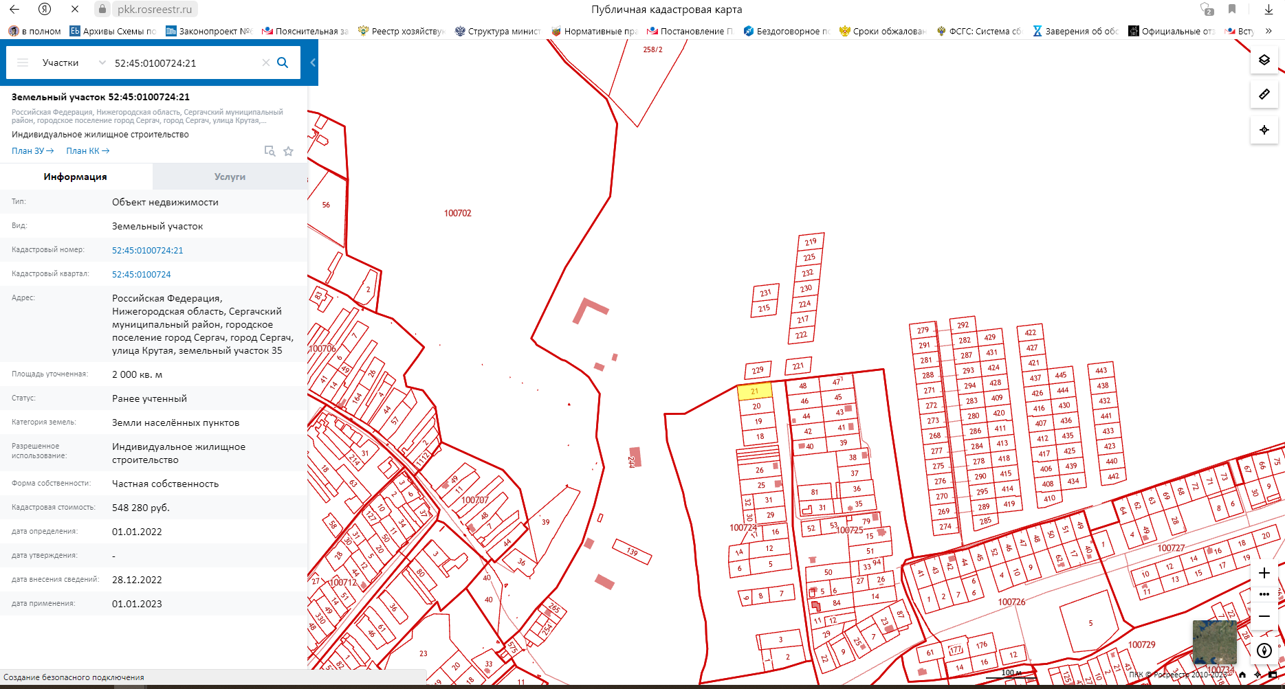Click the type value 'Объект недвижимости'
This screenshot has height=689, width=1285.
(x=165, y=202)
